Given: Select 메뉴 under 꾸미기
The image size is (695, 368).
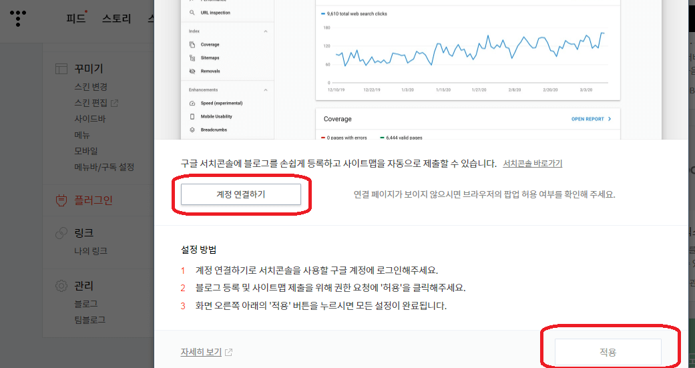Looking at the screenshot, I should pyautogui.click(x=82, y=135).
